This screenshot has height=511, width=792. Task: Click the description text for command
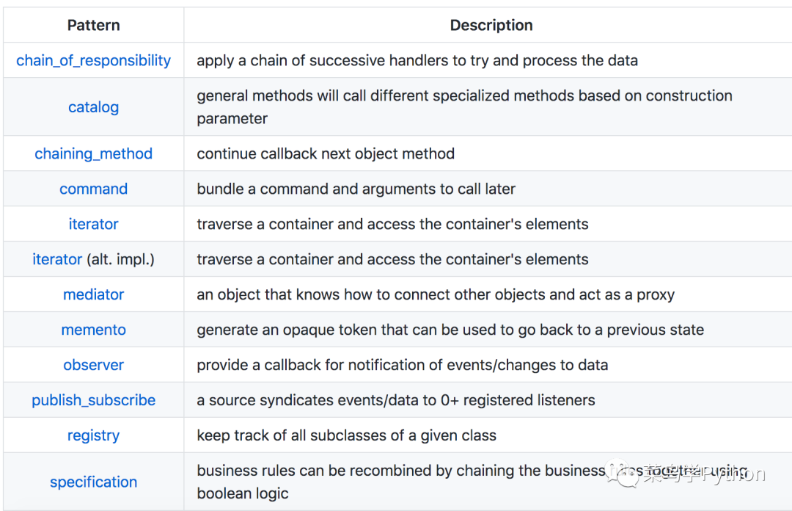[x=356, y=189]
